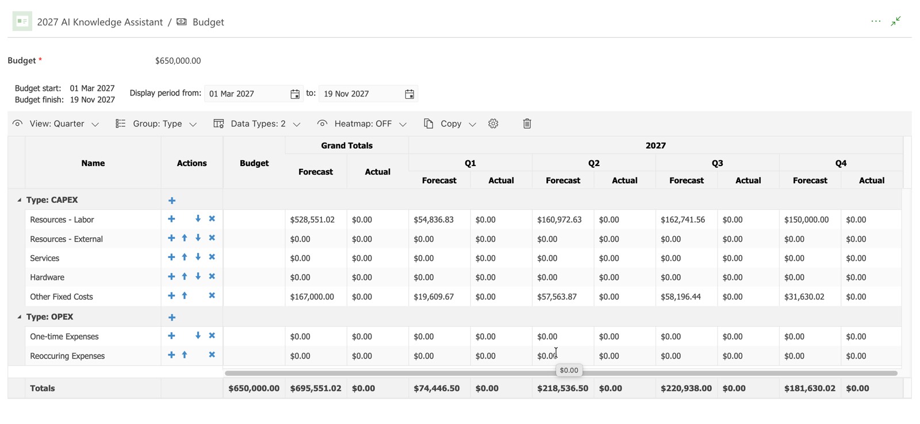Click Other Fixed Costs Q3 forecast $58,196.44
This screenshot has width=920, height=424.
(x=681, y=296)
